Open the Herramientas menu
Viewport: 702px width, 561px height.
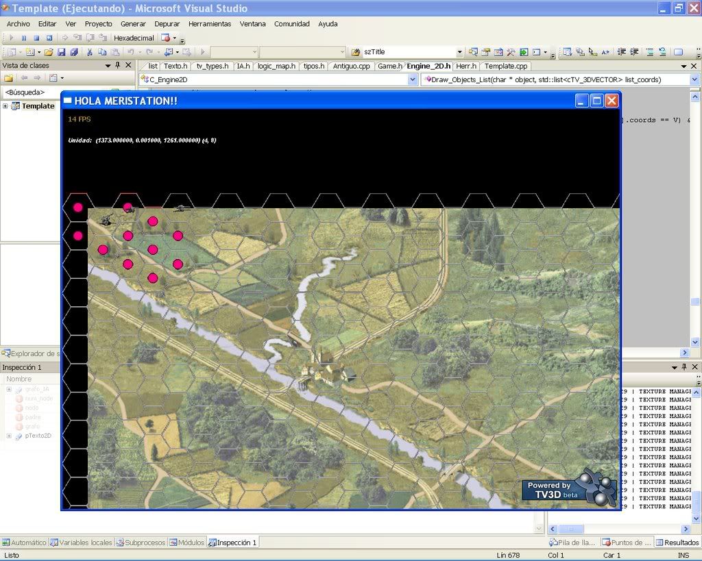[210, 24]
